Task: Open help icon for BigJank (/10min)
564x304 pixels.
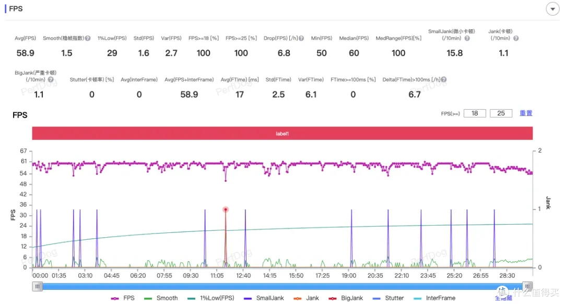Action: pyautogui.click(x=51, y=79)
